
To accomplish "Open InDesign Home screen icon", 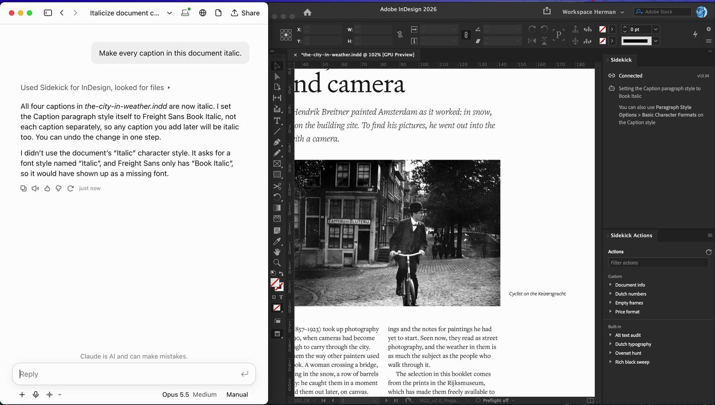I will tap(307, 12).
